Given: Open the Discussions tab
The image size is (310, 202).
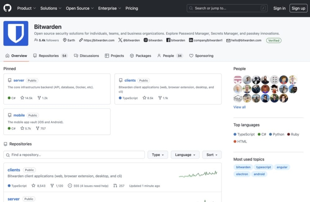Looking at the screenshot, I should [86, 55].
